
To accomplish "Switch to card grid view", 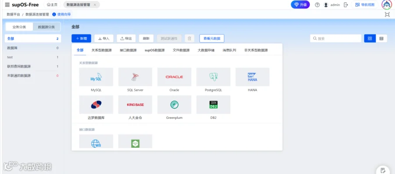I will click(x=370, y=38).
